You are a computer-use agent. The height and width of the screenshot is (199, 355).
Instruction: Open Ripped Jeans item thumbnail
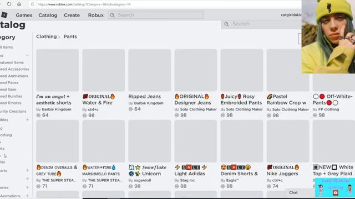(x=150, y=70)
